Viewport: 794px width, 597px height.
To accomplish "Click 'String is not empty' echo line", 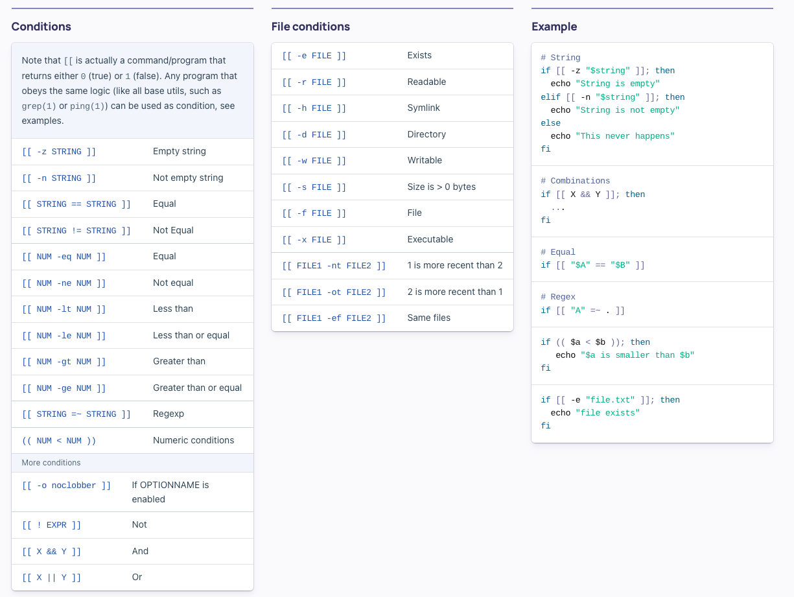I will pyautogui.click(x=615, y=110).
